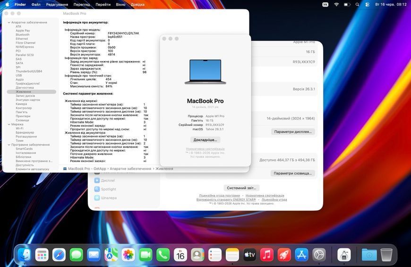Select Інсталювання in software sidebar

26,153
